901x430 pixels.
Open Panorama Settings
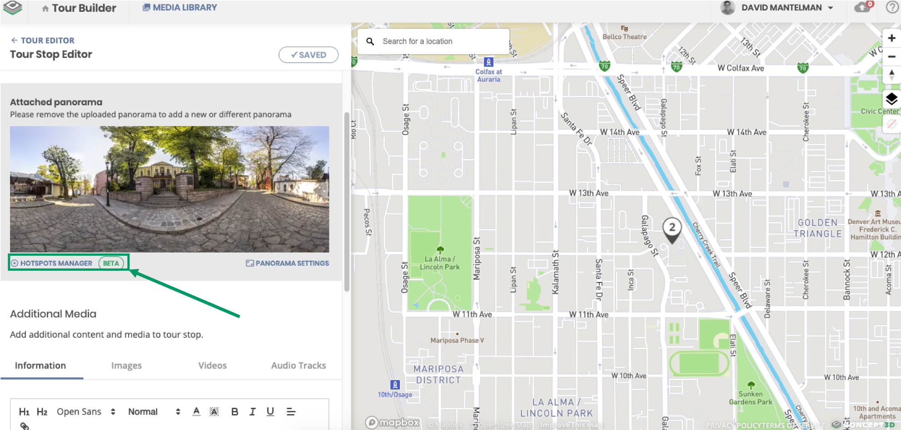point(288,263)
